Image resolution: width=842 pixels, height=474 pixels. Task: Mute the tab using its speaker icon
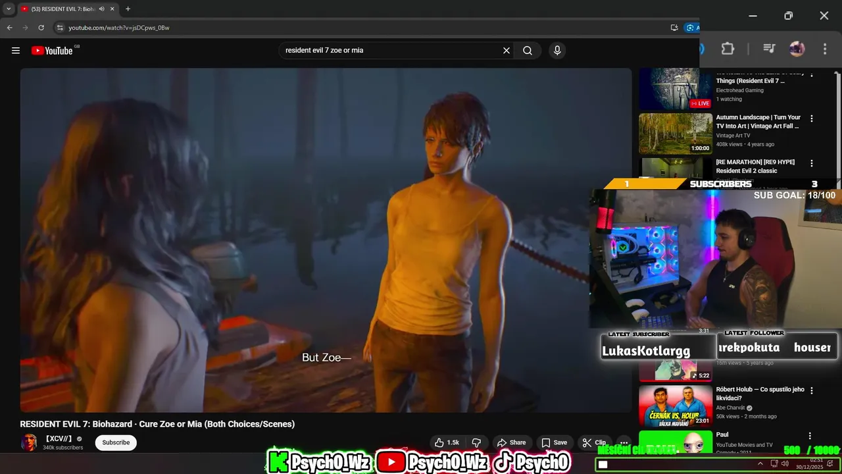point(101,9)
